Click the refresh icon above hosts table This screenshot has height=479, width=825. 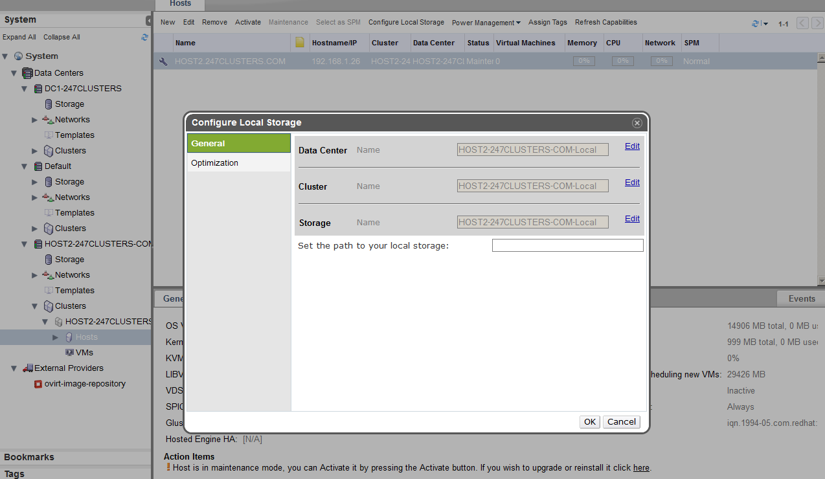click(x=756, y=23)
